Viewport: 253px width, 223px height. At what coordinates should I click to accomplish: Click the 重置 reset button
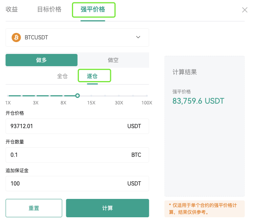[x=34, y=208]
